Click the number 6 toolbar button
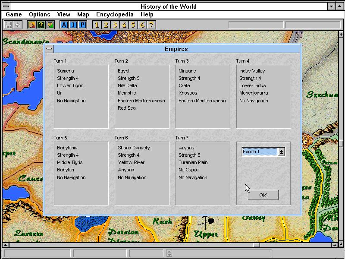The height and width of the screenshot is (259, 345). click(143, 25)
